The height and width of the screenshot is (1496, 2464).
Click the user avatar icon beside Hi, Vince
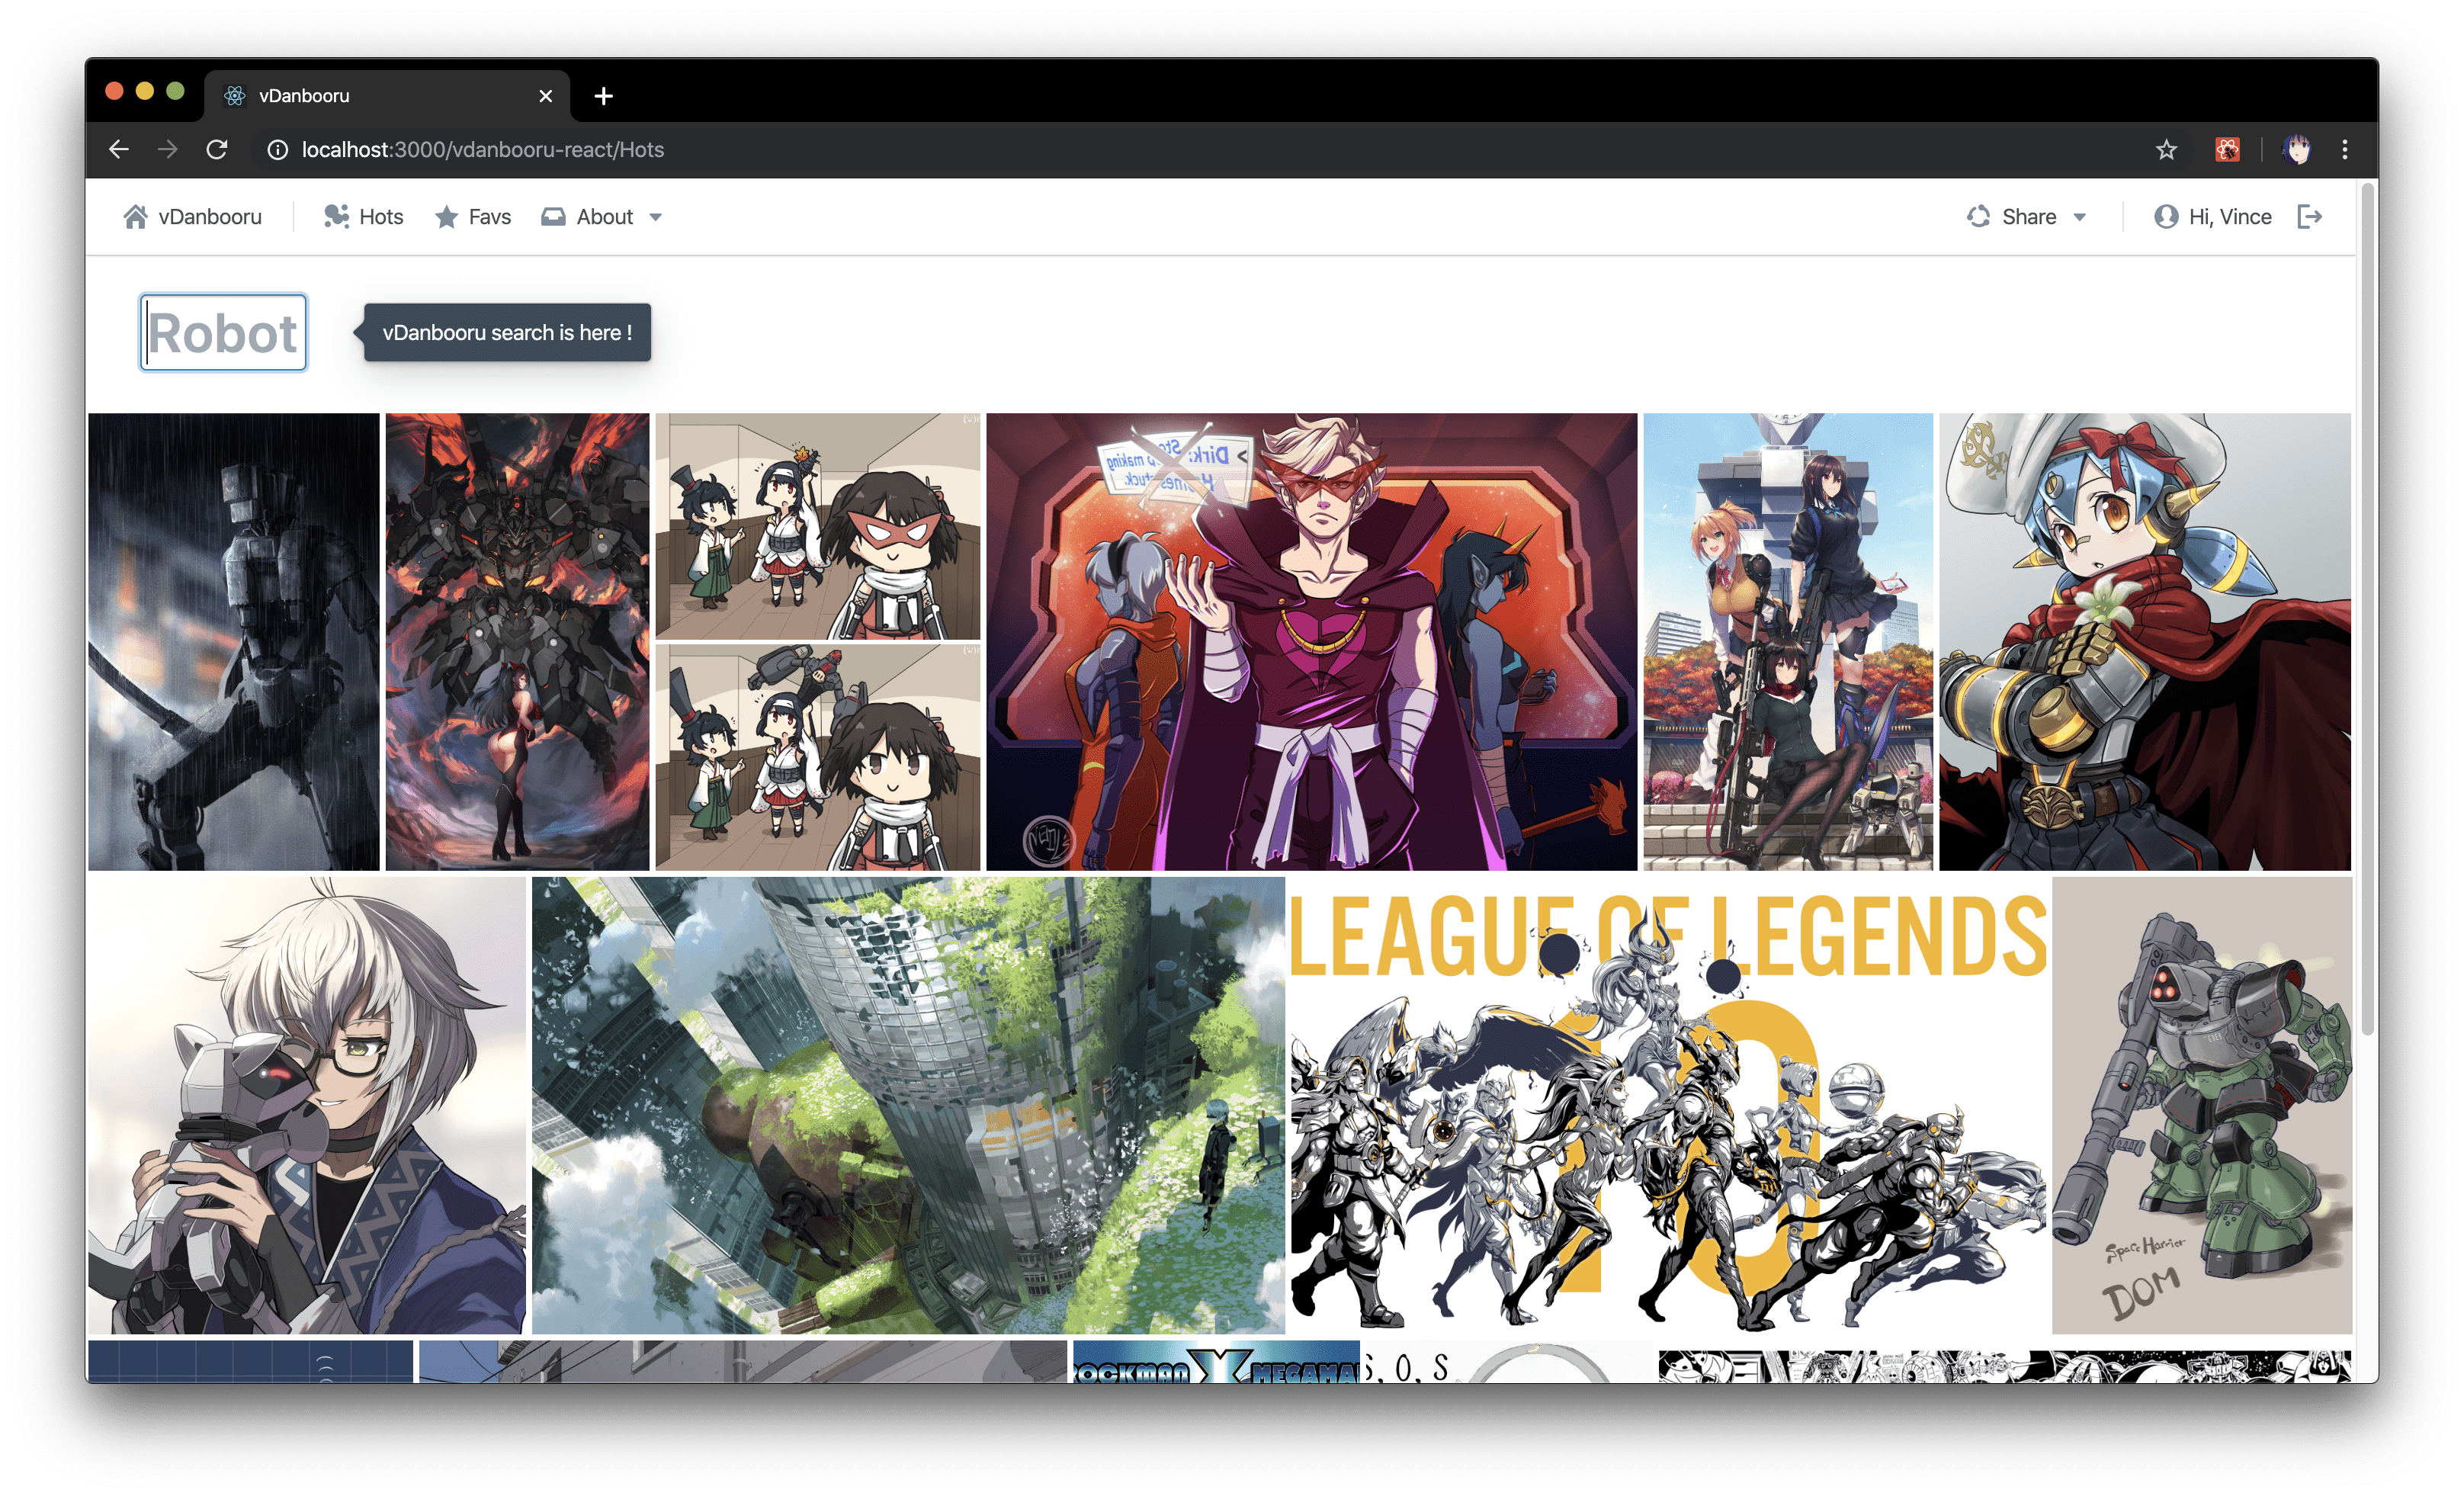2165,217
